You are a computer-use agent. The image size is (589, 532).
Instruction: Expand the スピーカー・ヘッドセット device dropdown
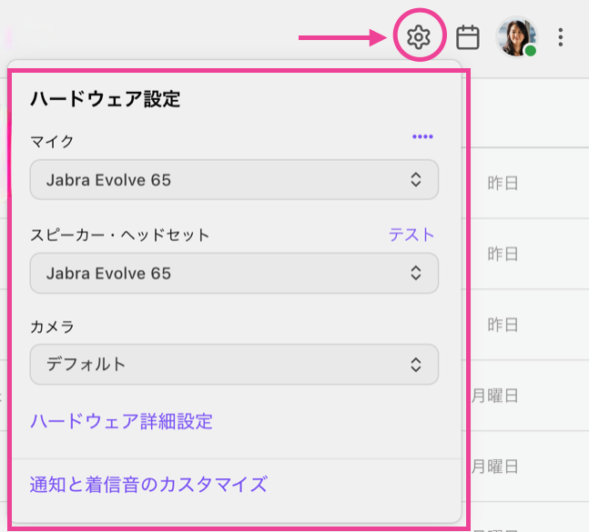pyautogui.click(x=234, y=273)
